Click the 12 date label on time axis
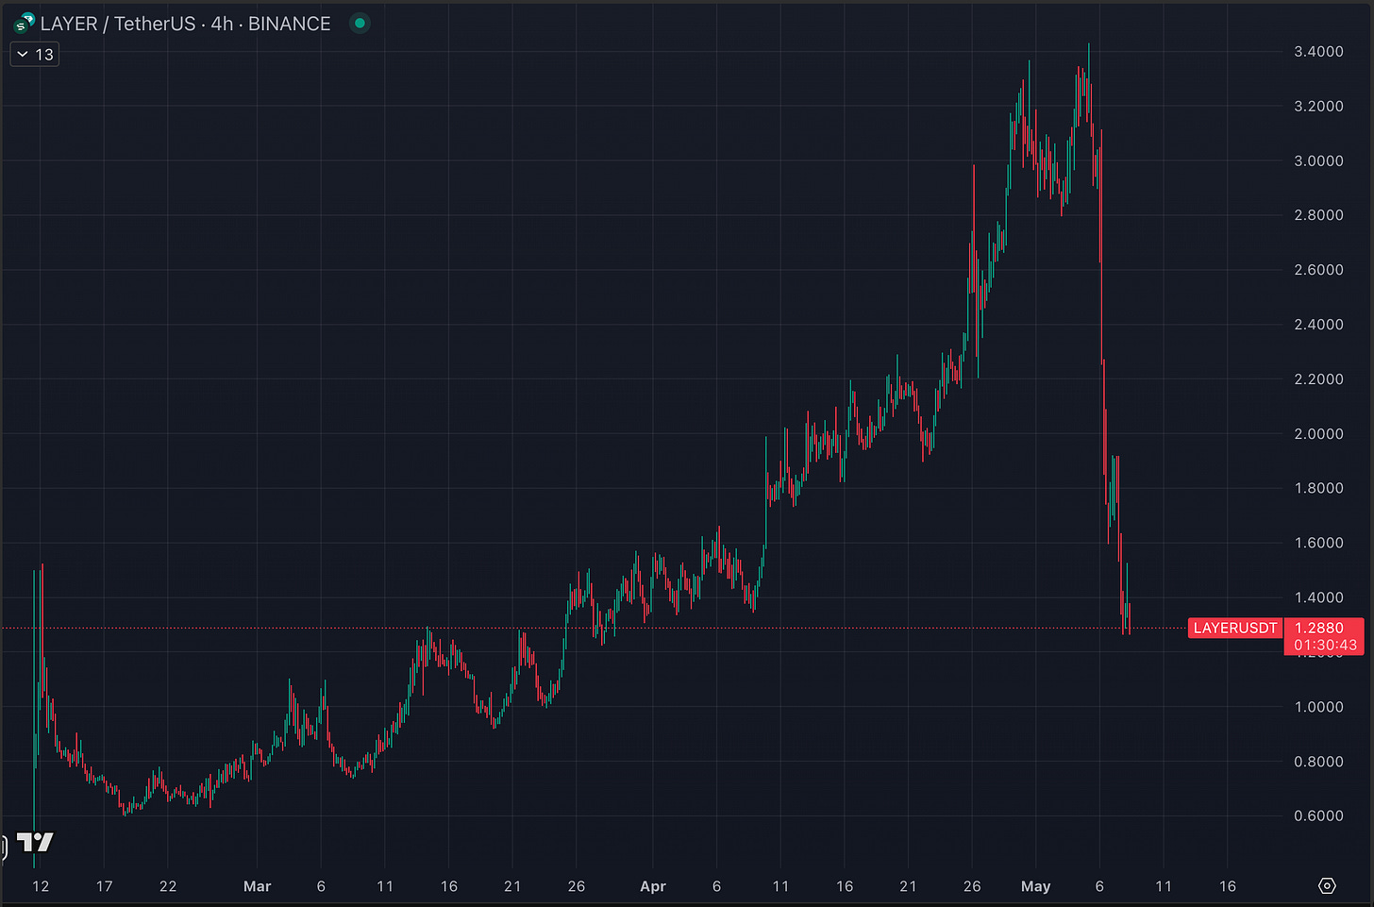1374x907 pixels. [40, 886]
